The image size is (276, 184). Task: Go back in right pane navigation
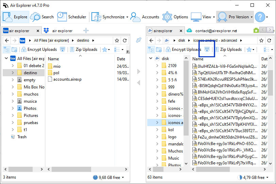(x=151, y=41)
